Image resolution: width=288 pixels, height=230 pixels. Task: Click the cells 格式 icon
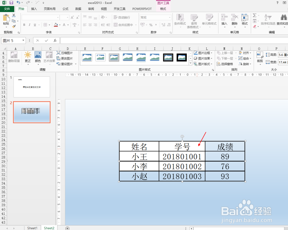[245, 18]
